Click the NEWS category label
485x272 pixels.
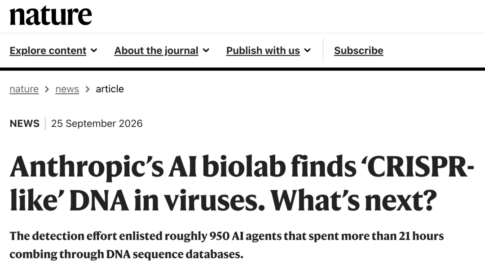[x=24, y=124]
